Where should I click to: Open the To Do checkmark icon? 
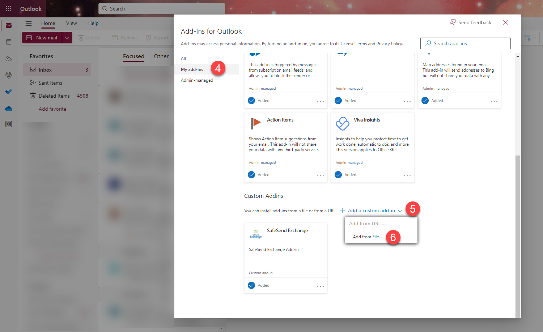(x=9, y=91)
